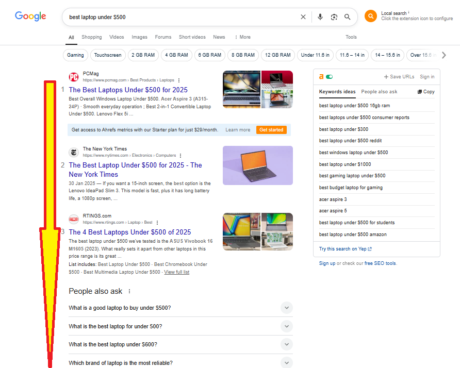Open the More search categories menu
This screenshot has height=368, width=460.
click(242, 37)
